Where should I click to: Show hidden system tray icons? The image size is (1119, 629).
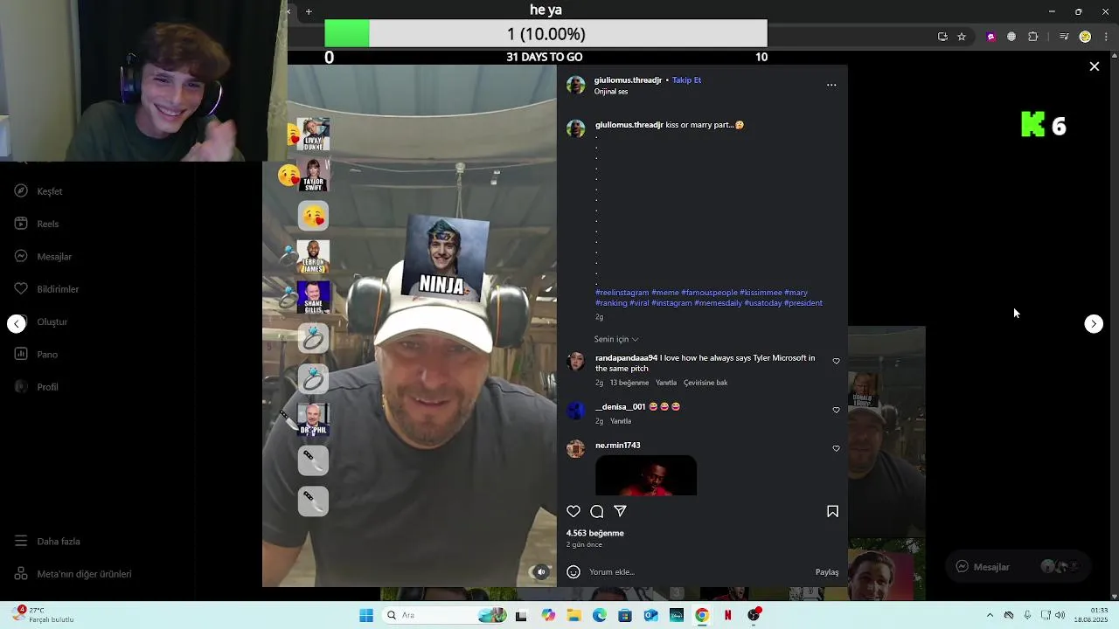point(990,615)
